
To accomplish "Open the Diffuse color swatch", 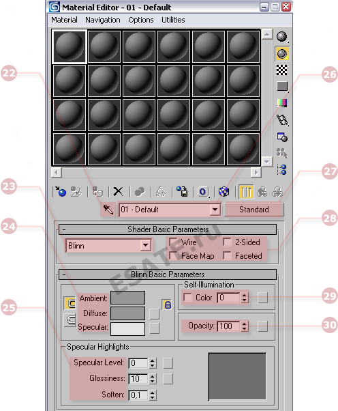I will pos(127,313).
